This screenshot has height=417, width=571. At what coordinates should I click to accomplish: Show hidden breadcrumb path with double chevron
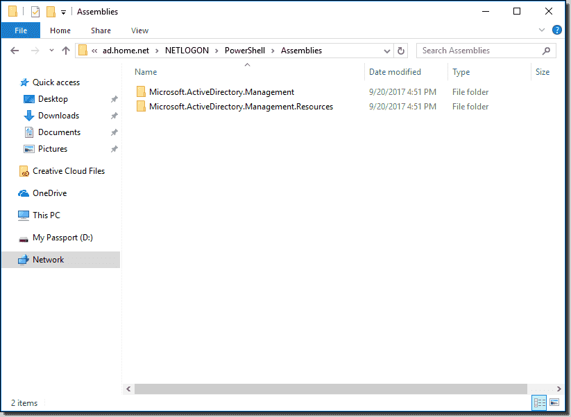(94, 51)
